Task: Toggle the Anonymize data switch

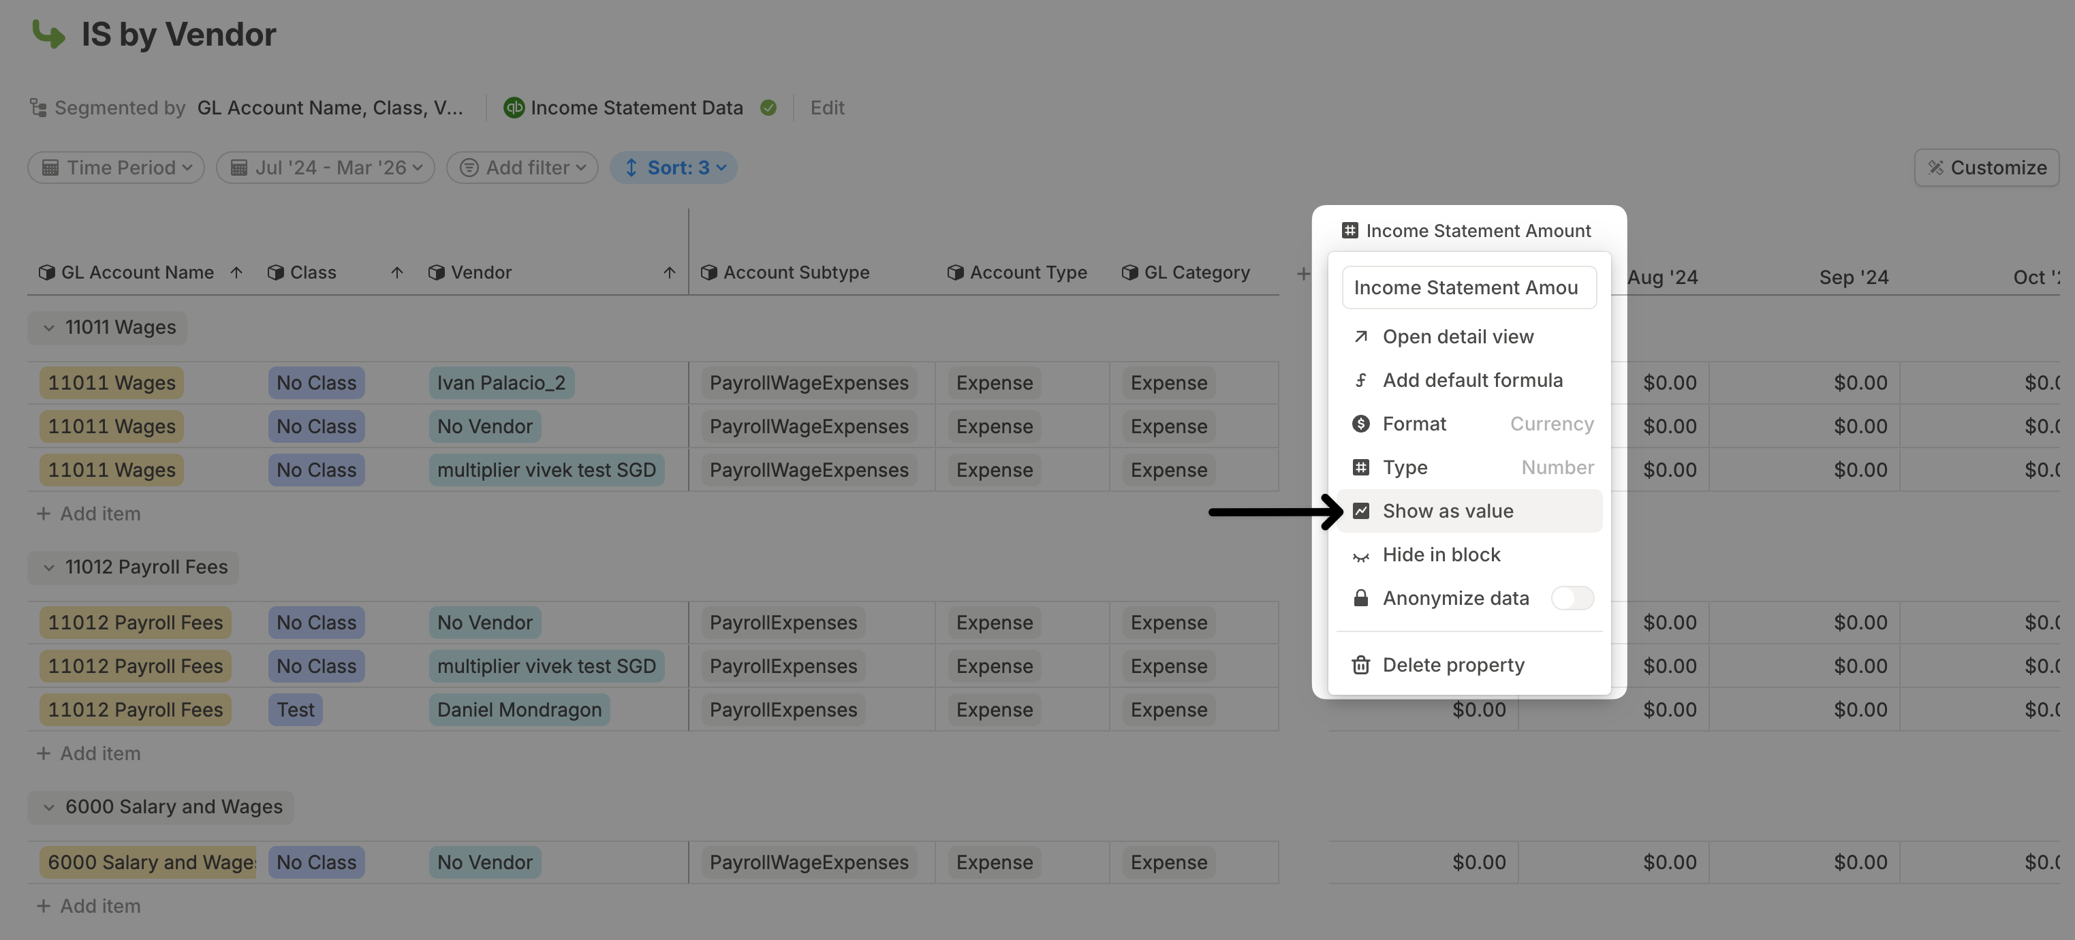Action: click(1572, 599)
